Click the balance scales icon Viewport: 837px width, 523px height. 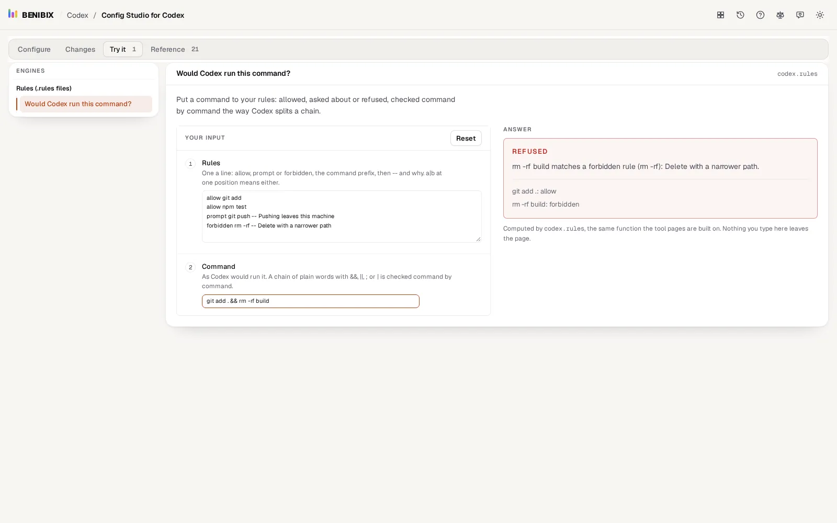[x=780, y=15]
